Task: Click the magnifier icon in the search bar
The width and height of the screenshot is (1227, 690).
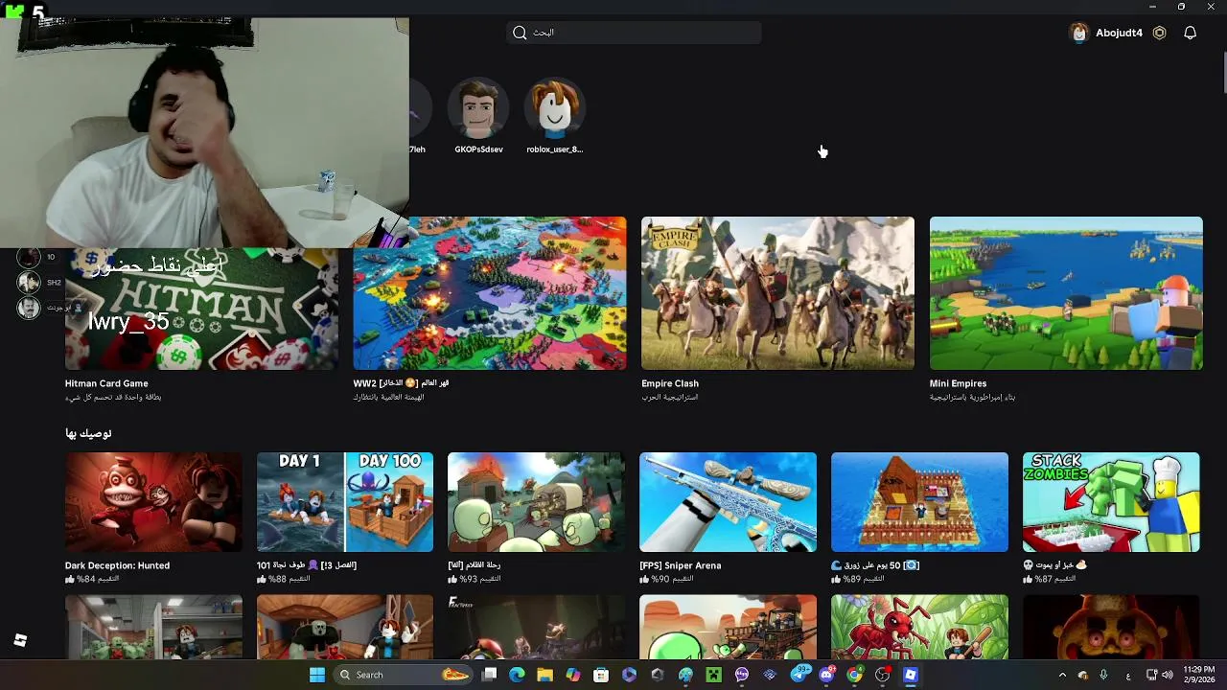Action: pos(520,33)
